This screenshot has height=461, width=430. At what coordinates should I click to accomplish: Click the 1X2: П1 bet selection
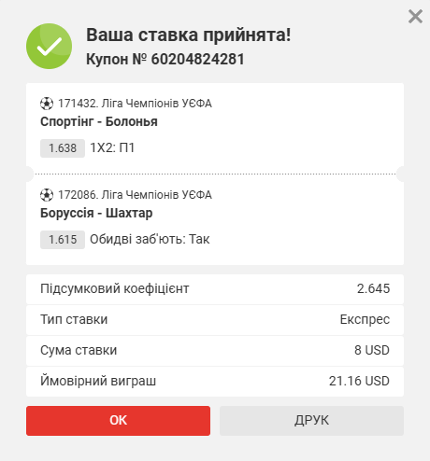[x=112, y=147]
